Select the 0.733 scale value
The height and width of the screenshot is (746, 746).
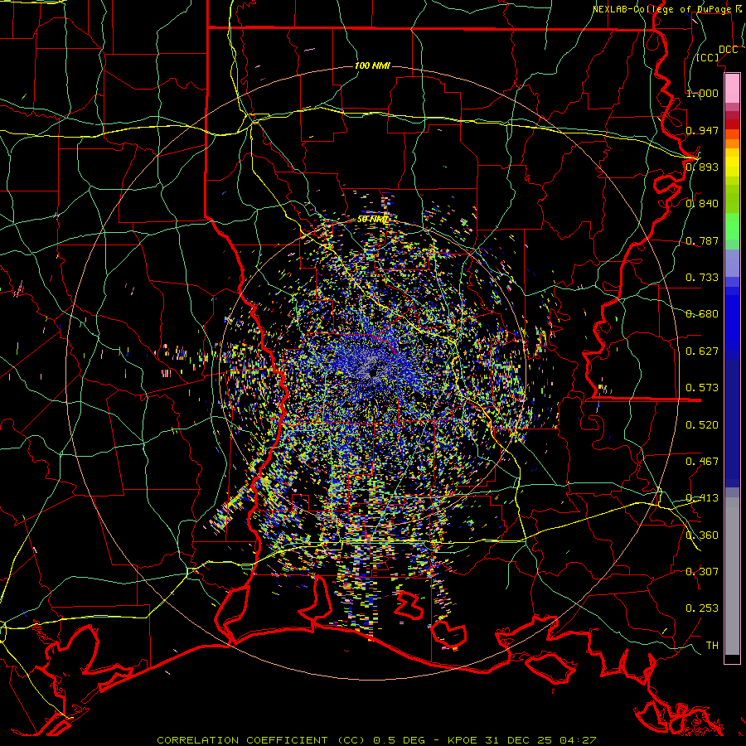702,278
